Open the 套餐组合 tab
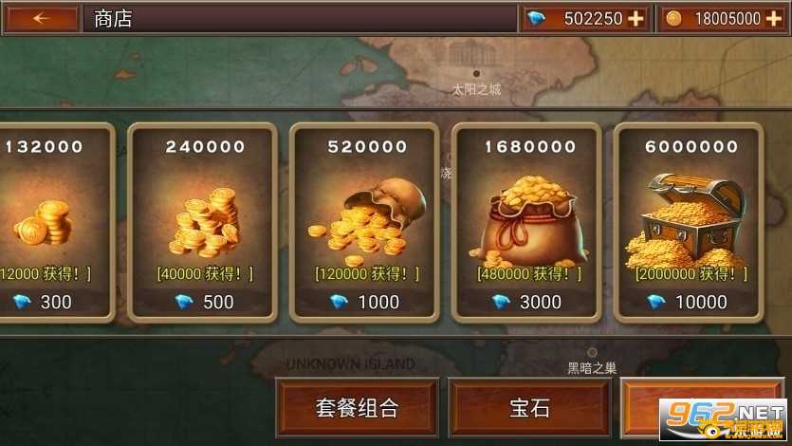 (357, 408)
